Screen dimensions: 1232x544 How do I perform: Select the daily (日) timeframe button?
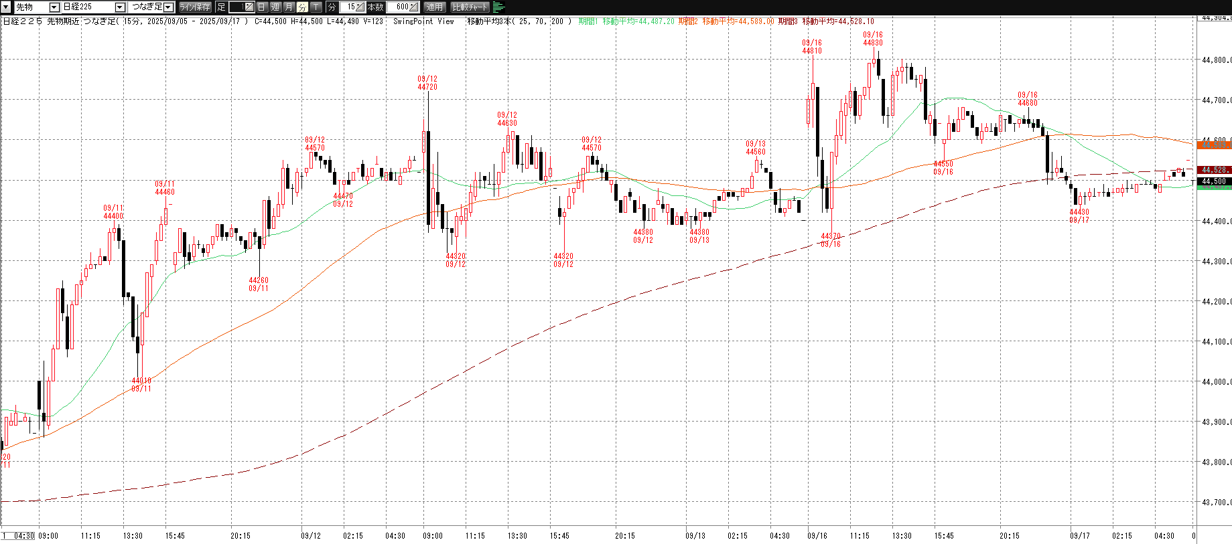click(x=261, y=7)
